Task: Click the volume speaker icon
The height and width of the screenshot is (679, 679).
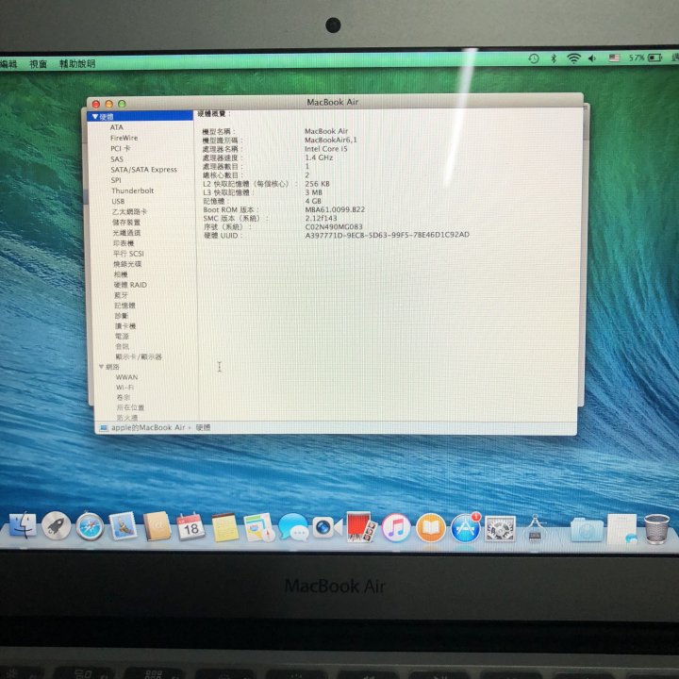Action: pos(592,58)
